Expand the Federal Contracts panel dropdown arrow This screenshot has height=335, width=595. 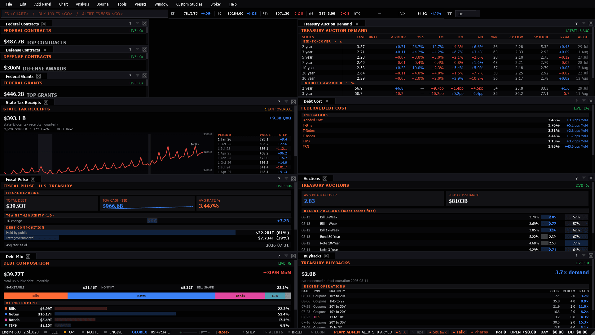pos(138,23)
